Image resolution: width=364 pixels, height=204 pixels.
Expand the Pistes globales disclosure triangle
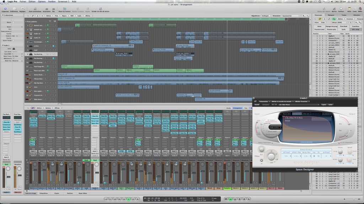point(26,22)
